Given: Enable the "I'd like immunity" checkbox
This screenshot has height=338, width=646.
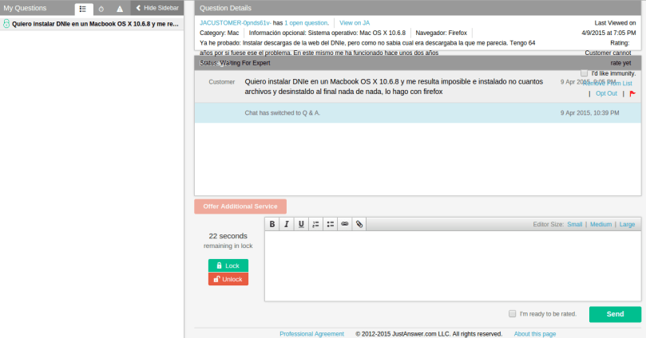Looking at the screenshot, I should click(x=584, y=73).
